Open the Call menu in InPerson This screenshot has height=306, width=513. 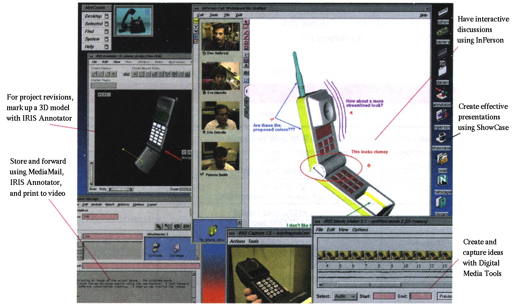(201, 15)
